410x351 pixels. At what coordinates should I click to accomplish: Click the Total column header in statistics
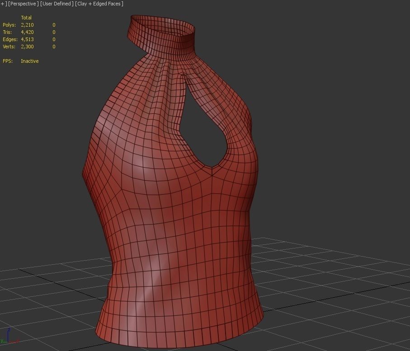click(26, 18)
